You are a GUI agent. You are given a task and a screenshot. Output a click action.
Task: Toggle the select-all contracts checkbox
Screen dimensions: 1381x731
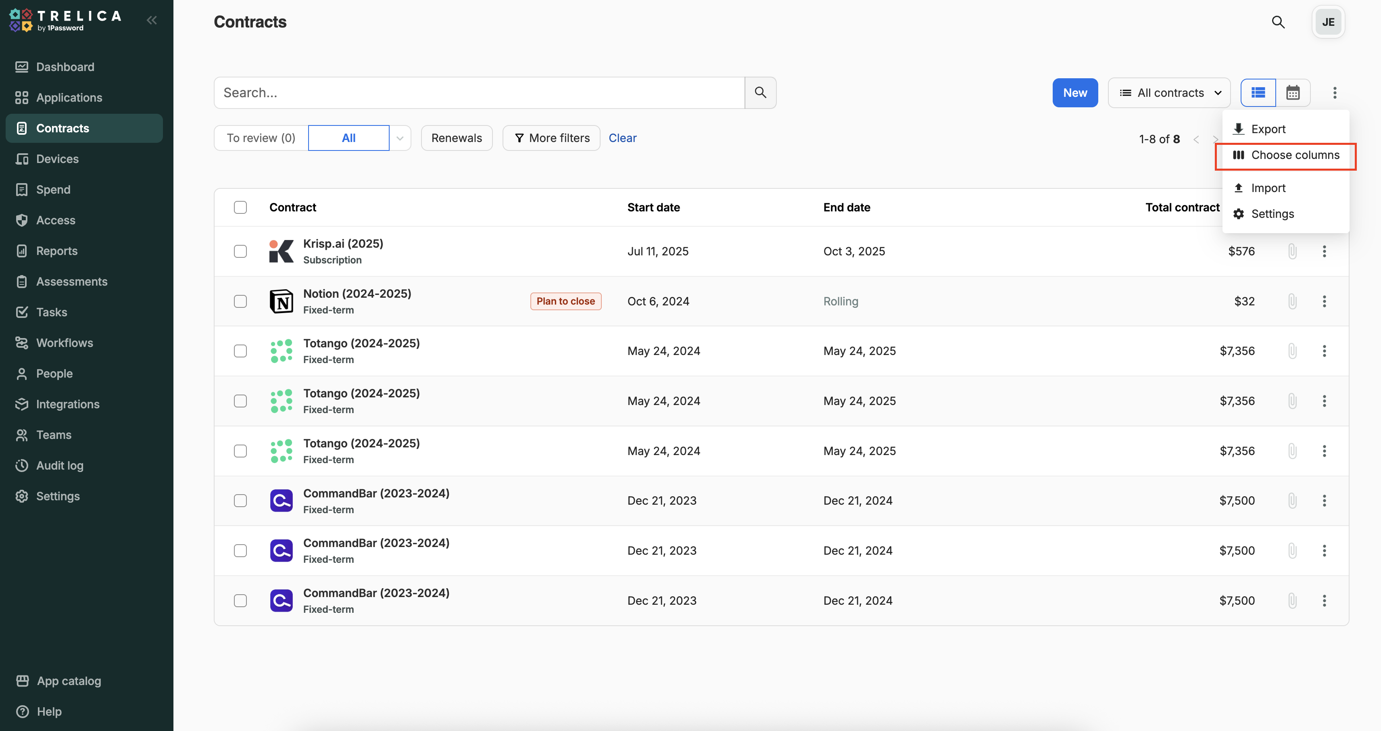click(x=240, y=207)
